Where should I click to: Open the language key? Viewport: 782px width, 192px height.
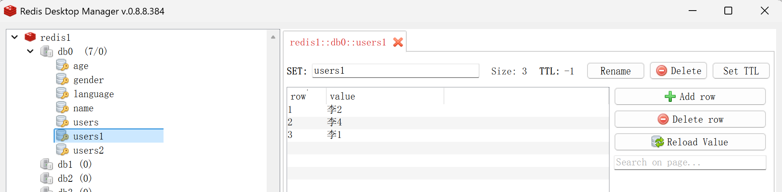(x=94, y=94)
